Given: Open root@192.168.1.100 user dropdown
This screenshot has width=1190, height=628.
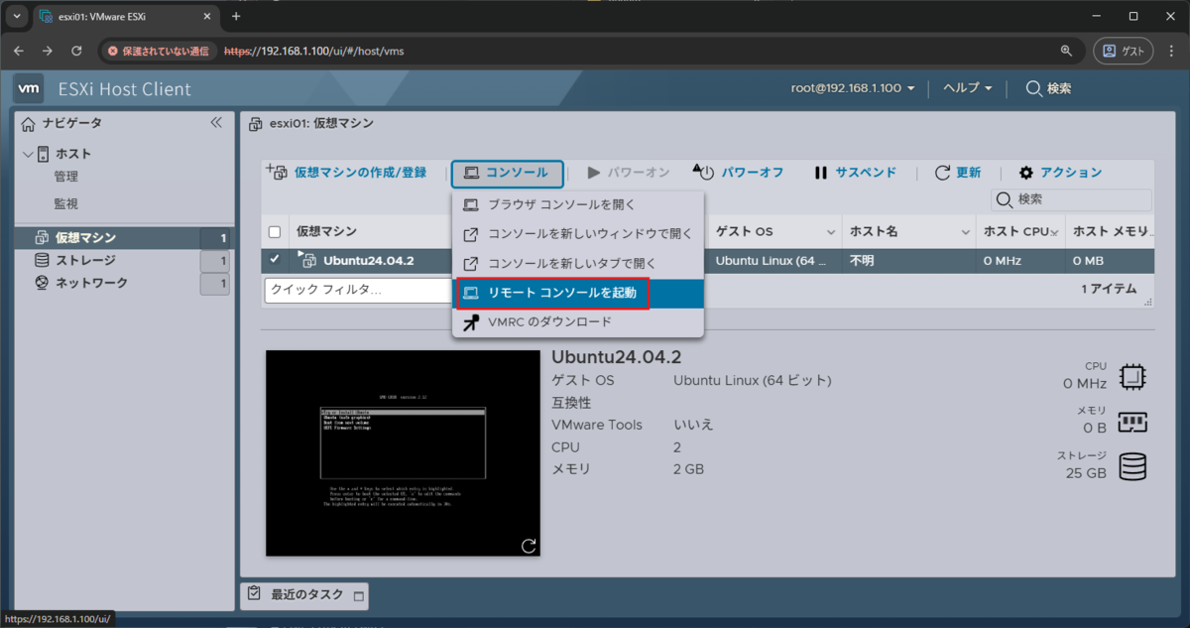Looking at the screenshot, I should (x=852, y=88).
